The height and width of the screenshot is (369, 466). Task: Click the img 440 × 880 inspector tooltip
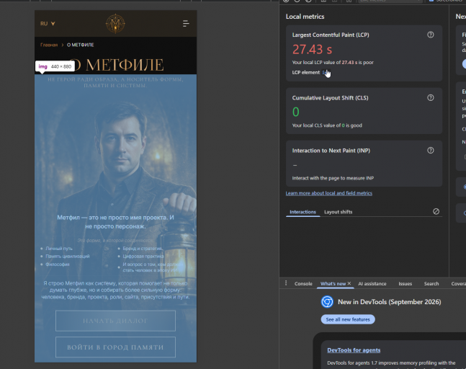[x=55, y=66]
